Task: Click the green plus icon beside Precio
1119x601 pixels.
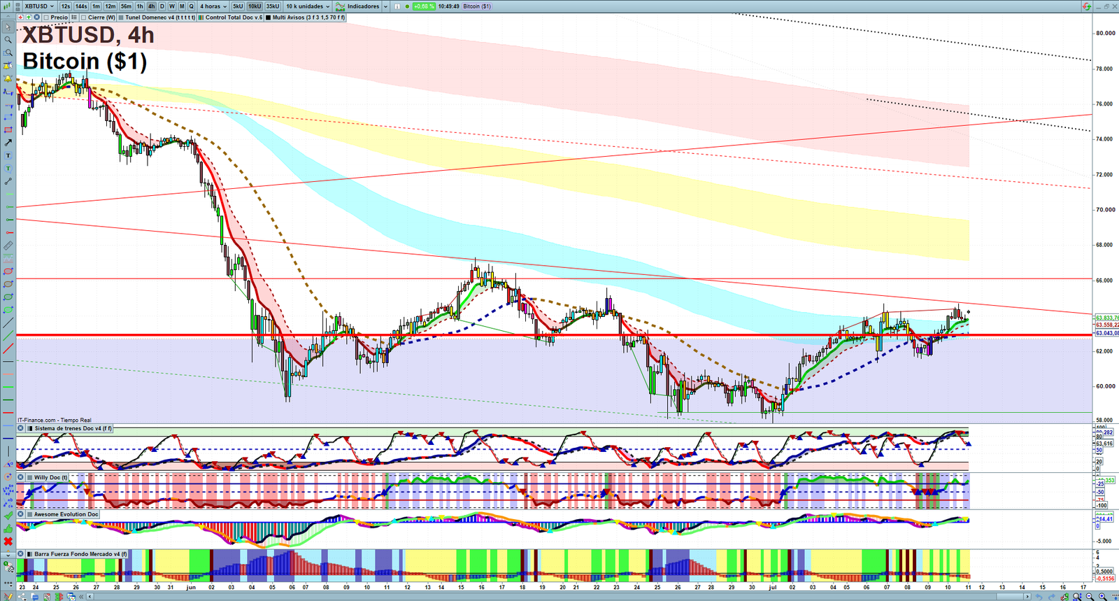Action: pyautogui.click(x=29, y=17)
